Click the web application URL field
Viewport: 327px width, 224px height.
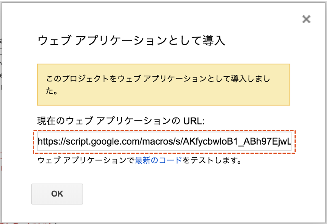(x=165, y=142)
